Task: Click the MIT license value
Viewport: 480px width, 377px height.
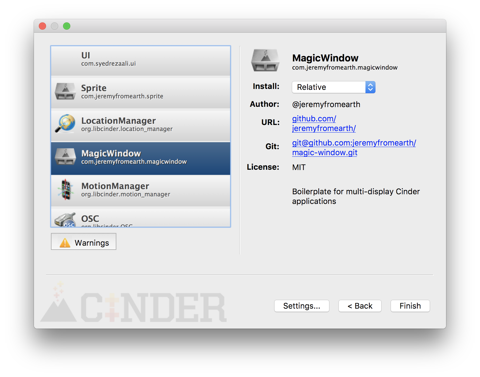Action: pos(299,167)
